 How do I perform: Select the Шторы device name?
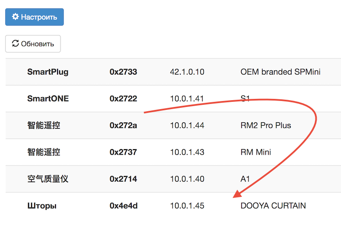[42, 206]
